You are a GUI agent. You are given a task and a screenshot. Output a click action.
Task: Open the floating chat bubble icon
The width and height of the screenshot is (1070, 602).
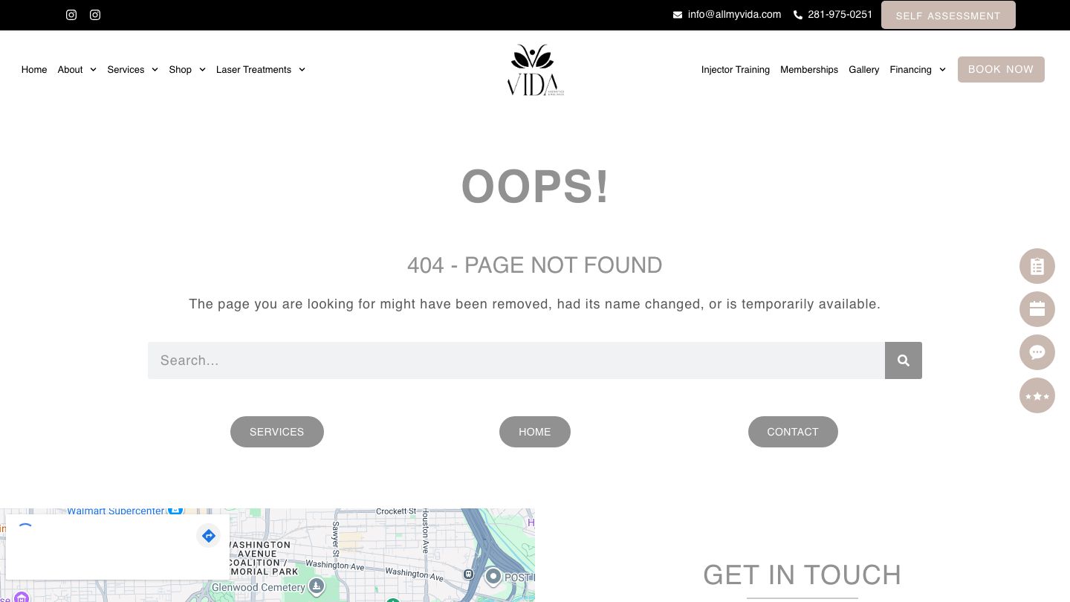(1037, 352)
